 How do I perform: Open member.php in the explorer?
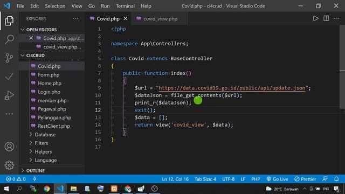(x=52, y=101)
